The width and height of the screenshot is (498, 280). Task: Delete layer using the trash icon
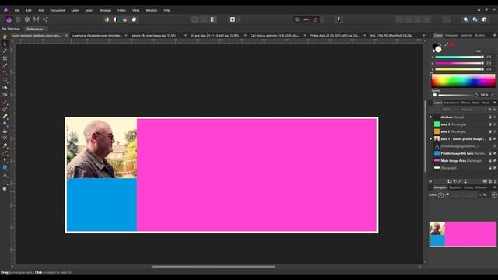[495, 181]
